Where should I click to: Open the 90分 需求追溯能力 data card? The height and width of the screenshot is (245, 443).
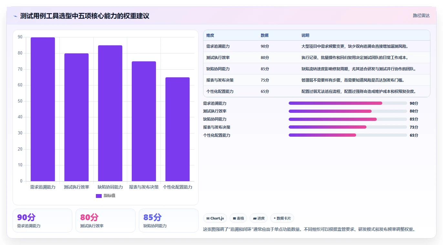coord(42,220)
